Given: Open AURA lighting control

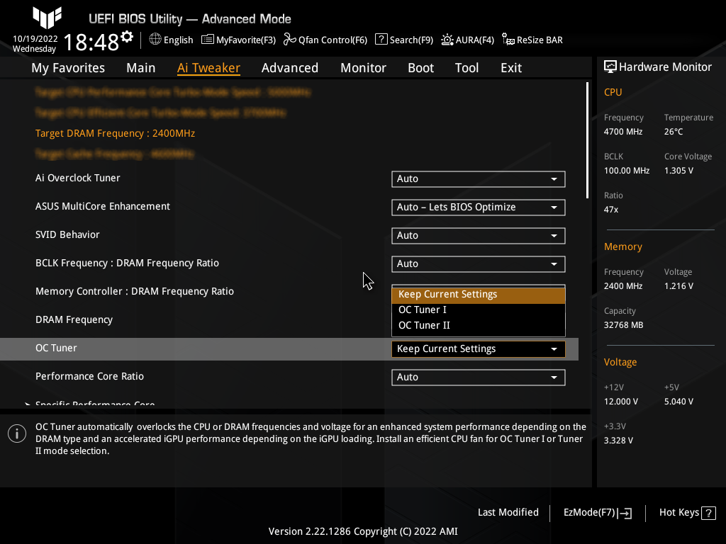Looking at the screenshot, I should pos(446,40).
